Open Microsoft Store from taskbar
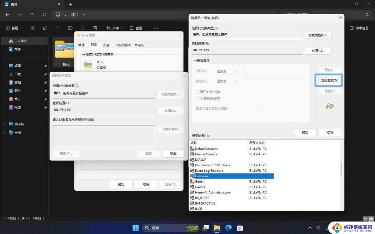Screen dimensions: 375x234 (240, 228)
